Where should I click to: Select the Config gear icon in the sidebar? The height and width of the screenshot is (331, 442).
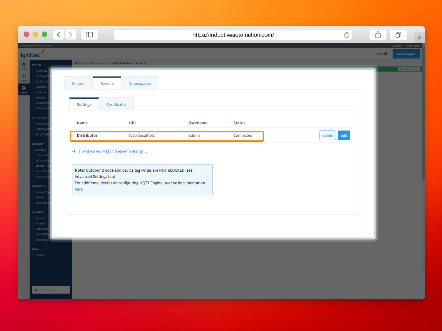pos(24,89)
